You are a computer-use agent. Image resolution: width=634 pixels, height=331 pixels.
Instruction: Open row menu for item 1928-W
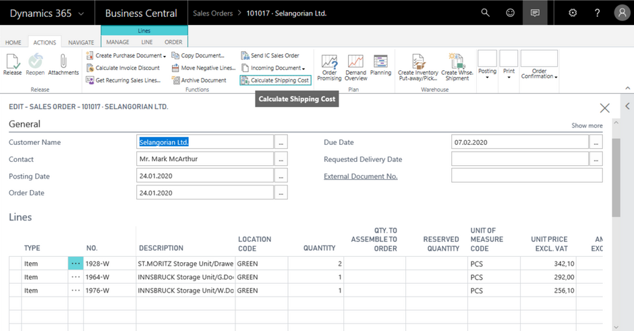(x=76, y=264)
